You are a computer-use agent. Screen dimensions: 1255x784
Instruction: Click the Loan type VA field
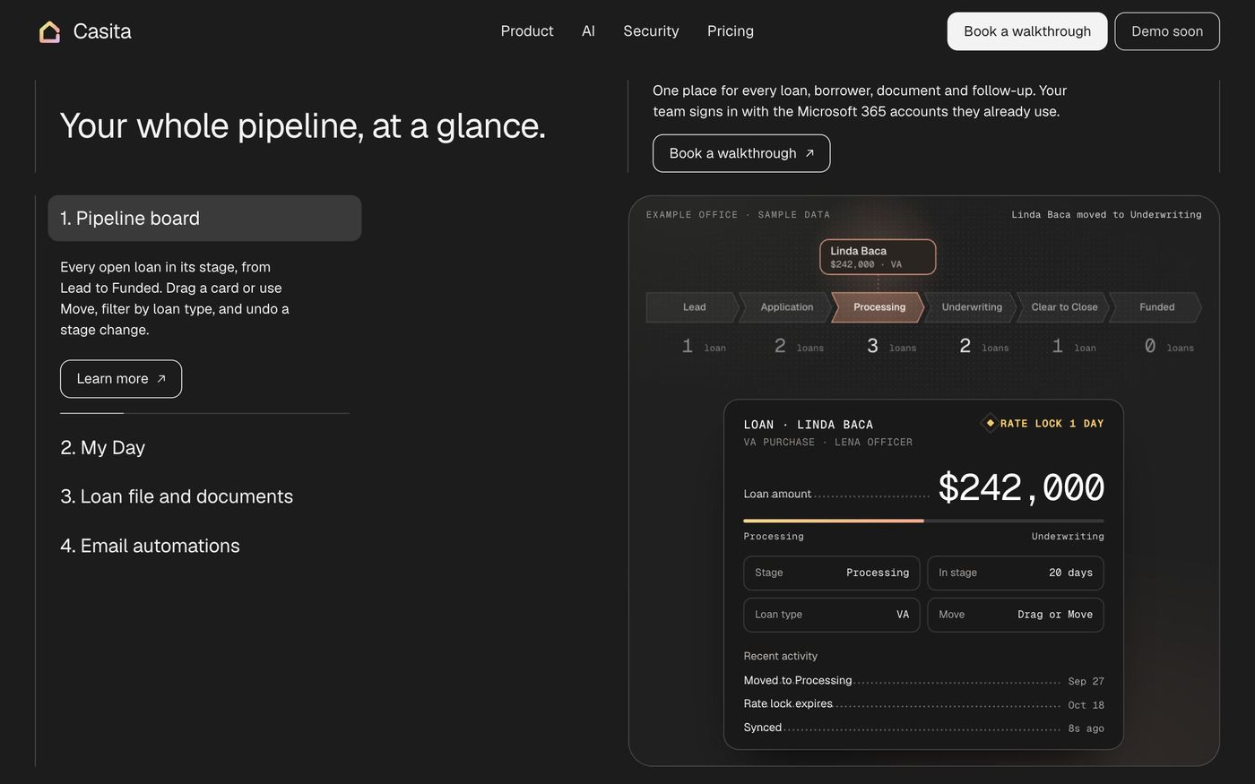point(832,615)
